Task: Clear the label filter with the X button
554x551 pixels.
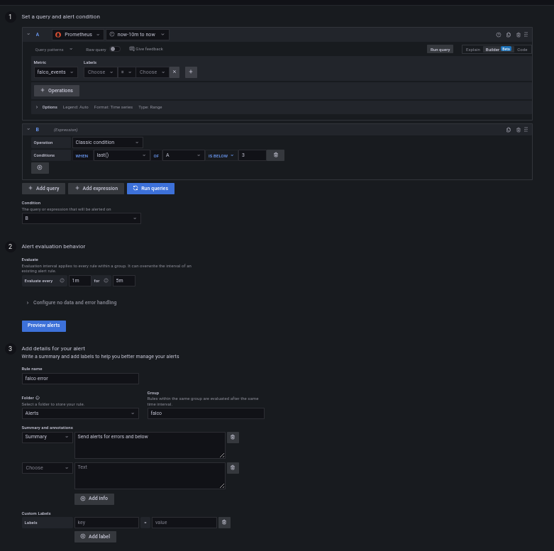Action: [174, 72]
